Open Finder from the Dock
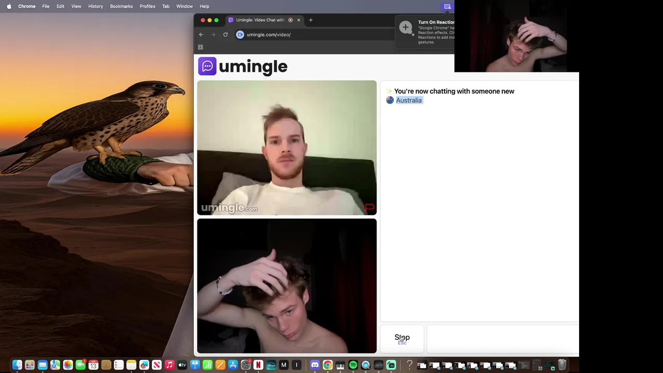 coord(17,365)
